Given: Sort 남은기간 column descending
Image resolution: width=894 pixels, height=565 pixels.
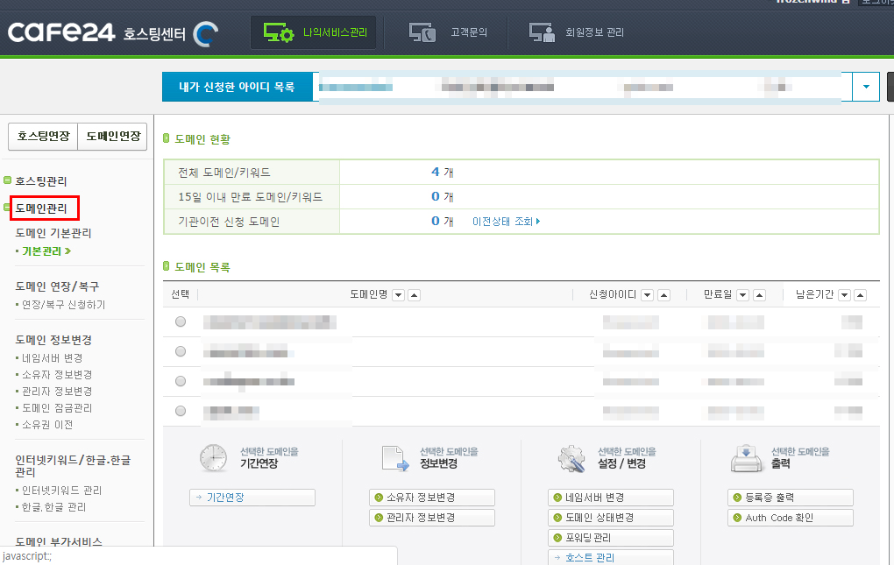Looking at the screenshot, I should tap(845, 295).
